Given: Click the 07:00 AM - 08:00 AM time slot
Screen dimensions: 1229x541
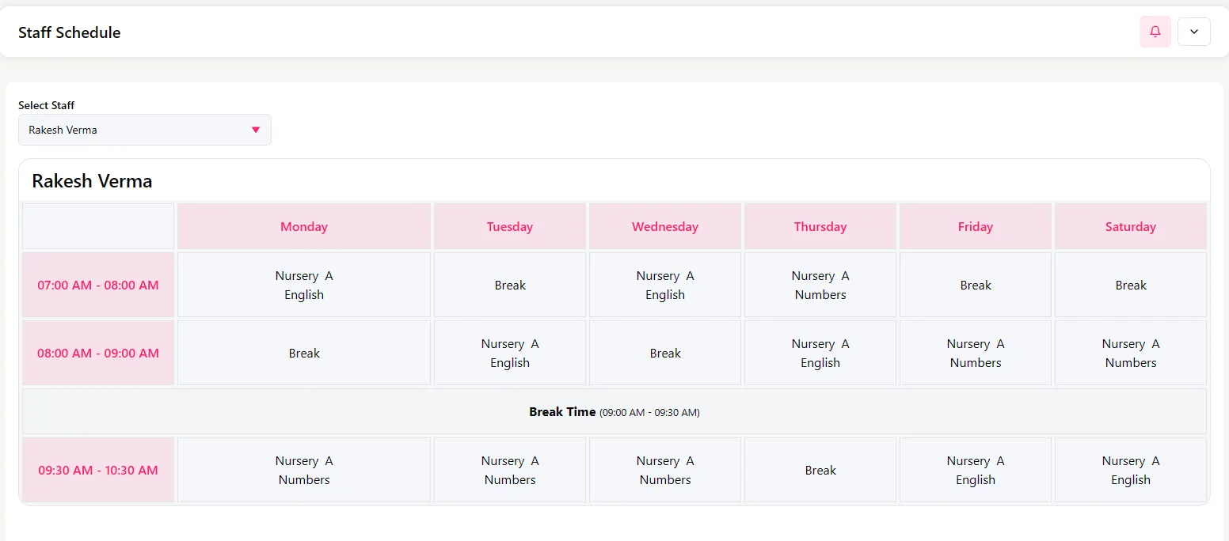Looking at the screenshot, I should (98, 286).
